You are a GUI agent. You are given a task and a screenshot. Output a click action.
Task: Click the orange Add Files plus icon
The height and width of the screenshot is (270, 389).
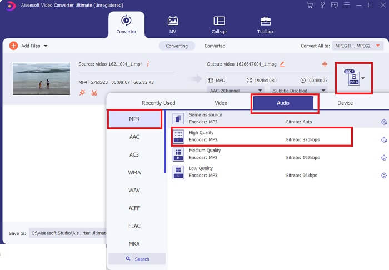pyautogui.click(x=13, y=46)
